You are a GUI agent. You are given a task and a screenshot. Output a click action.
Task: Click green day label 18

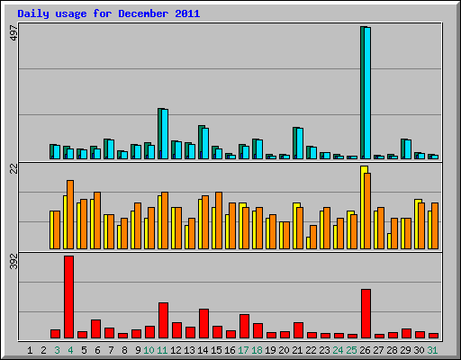[x=257, y=350]
